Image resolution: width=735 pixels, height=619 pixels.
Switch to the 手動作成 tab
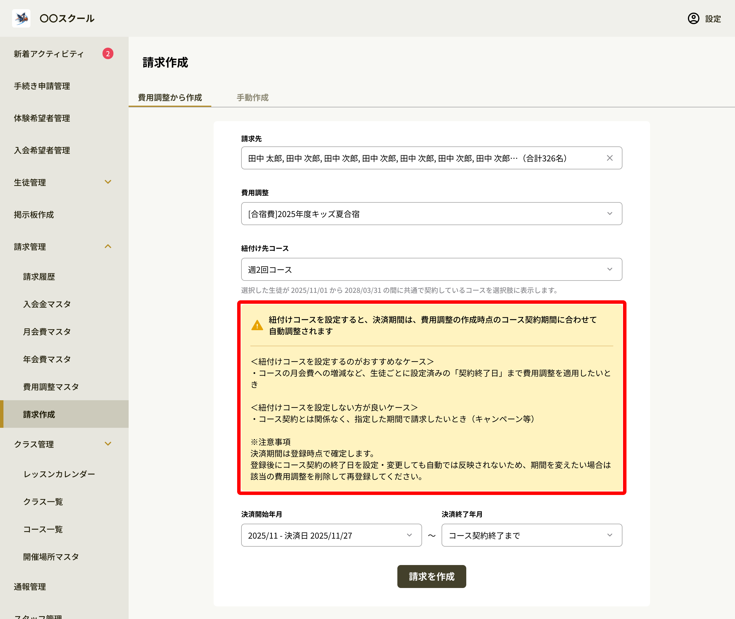pyautogui.click(x=253, y=97)
